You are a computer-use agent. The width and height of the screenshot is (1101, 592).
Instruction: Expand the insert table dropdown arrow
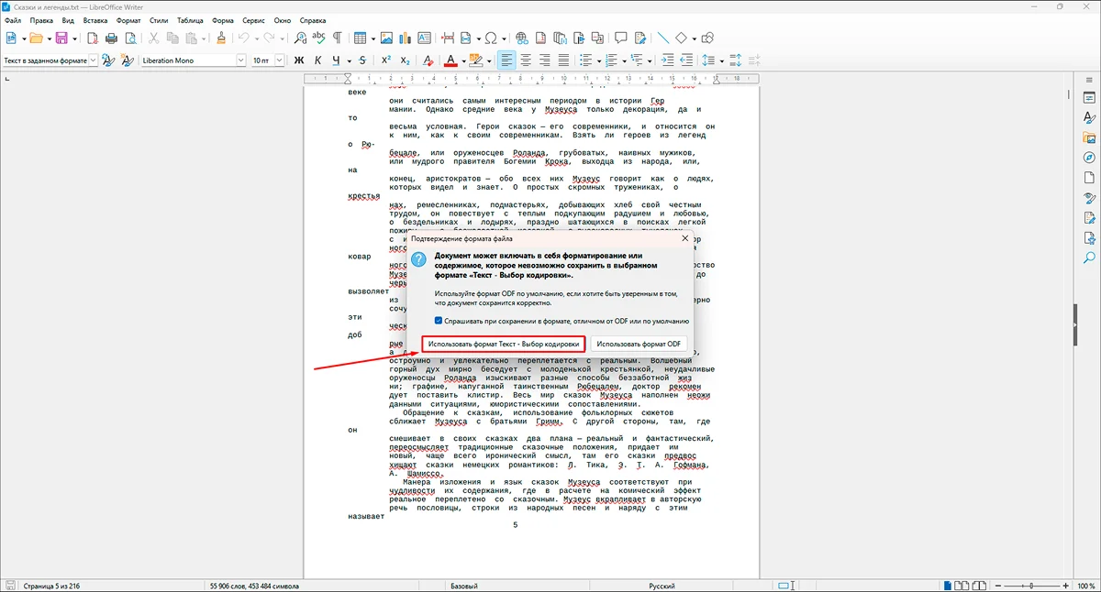tap(373, 38)
